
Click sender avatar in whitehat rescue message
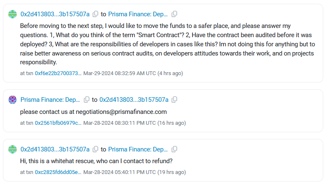tap(13, 149)
